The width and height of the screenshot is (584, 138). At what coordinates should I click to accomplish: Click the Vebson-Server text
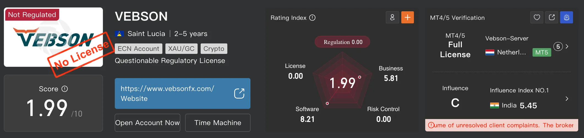(x=507, y=38)
